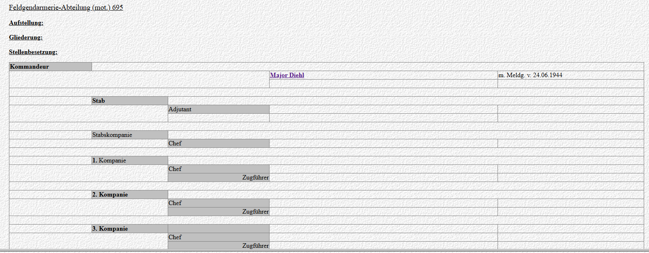Screen dimensions: 649x253
Task: Select the Stellenbesetzung heading
Action: point(33,52)
